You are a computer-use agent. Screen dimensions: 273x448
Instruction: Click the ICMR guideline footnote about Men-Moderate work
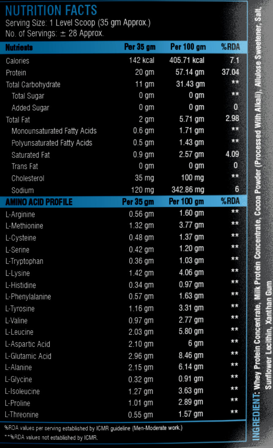coord(93,428)
